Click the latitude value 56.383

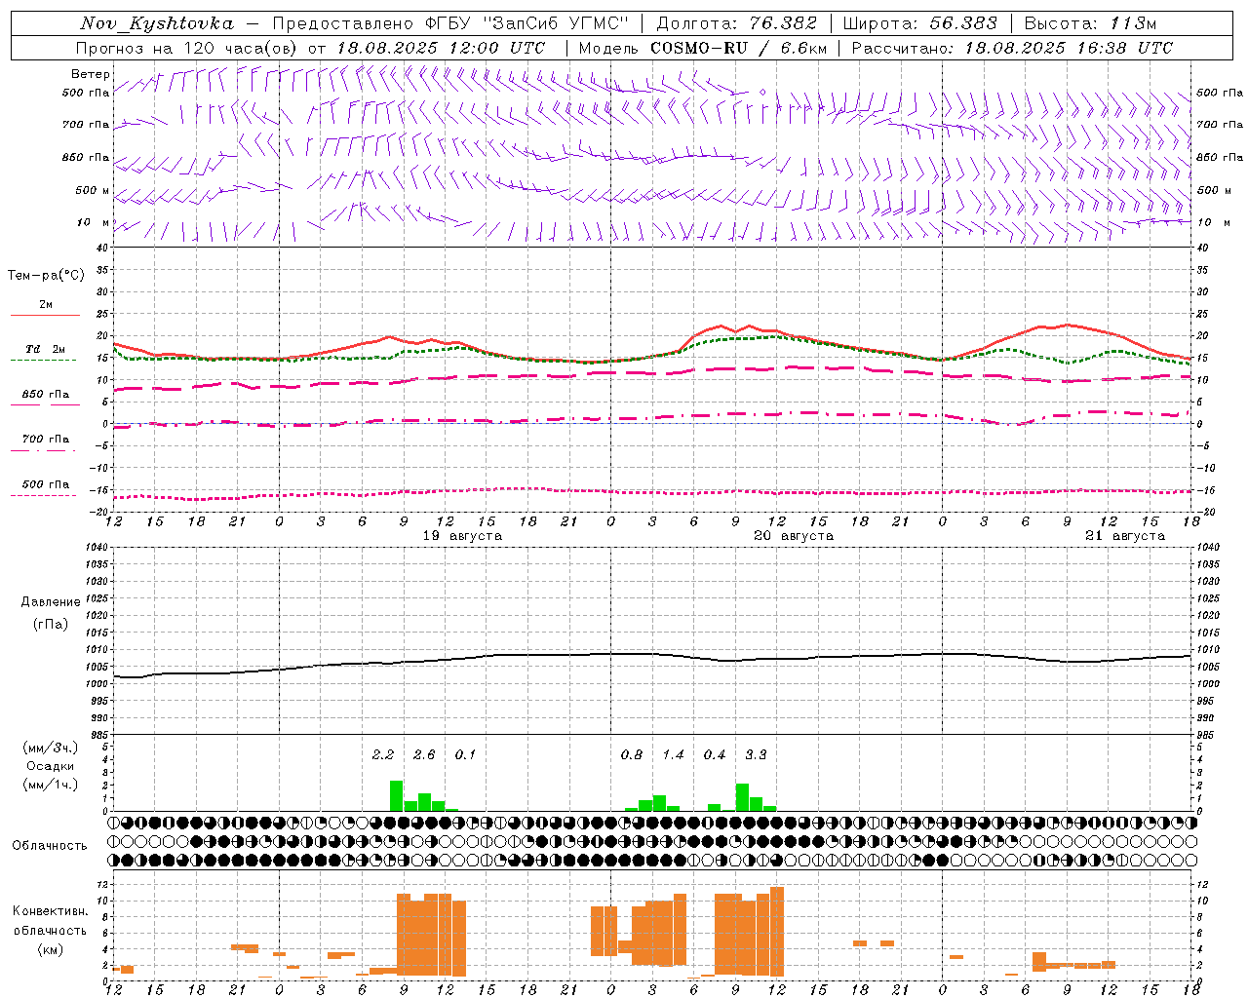click(x=964, y=23)
